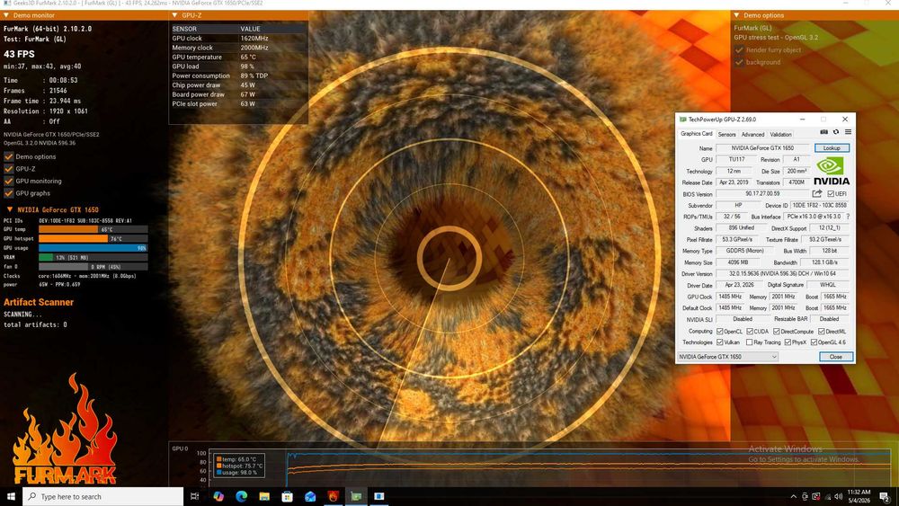Open the network icon in system tray
The height and width of the screenshot is (506, 899).
coord(827,496)
